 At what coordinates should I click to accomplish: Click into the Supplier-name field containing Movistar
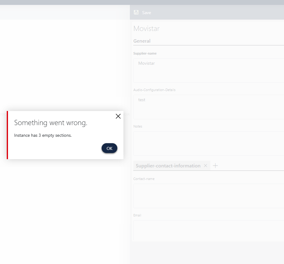pos(209,71)
